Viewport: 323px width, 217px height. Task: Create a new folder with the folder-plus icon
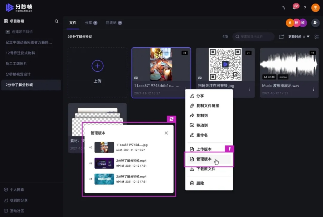click(x=281, y=37)
